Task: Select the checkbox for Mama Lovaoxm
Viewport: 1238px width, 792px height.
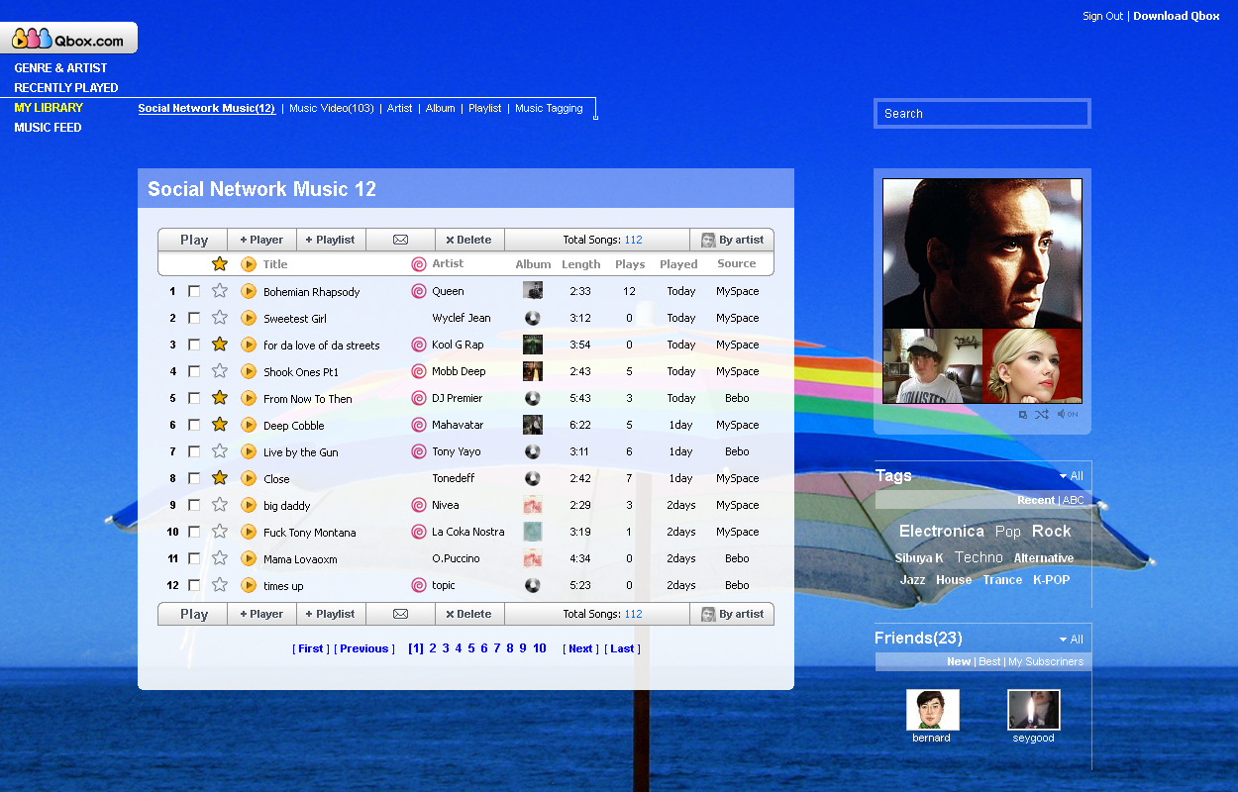Action: coord(194,558)
